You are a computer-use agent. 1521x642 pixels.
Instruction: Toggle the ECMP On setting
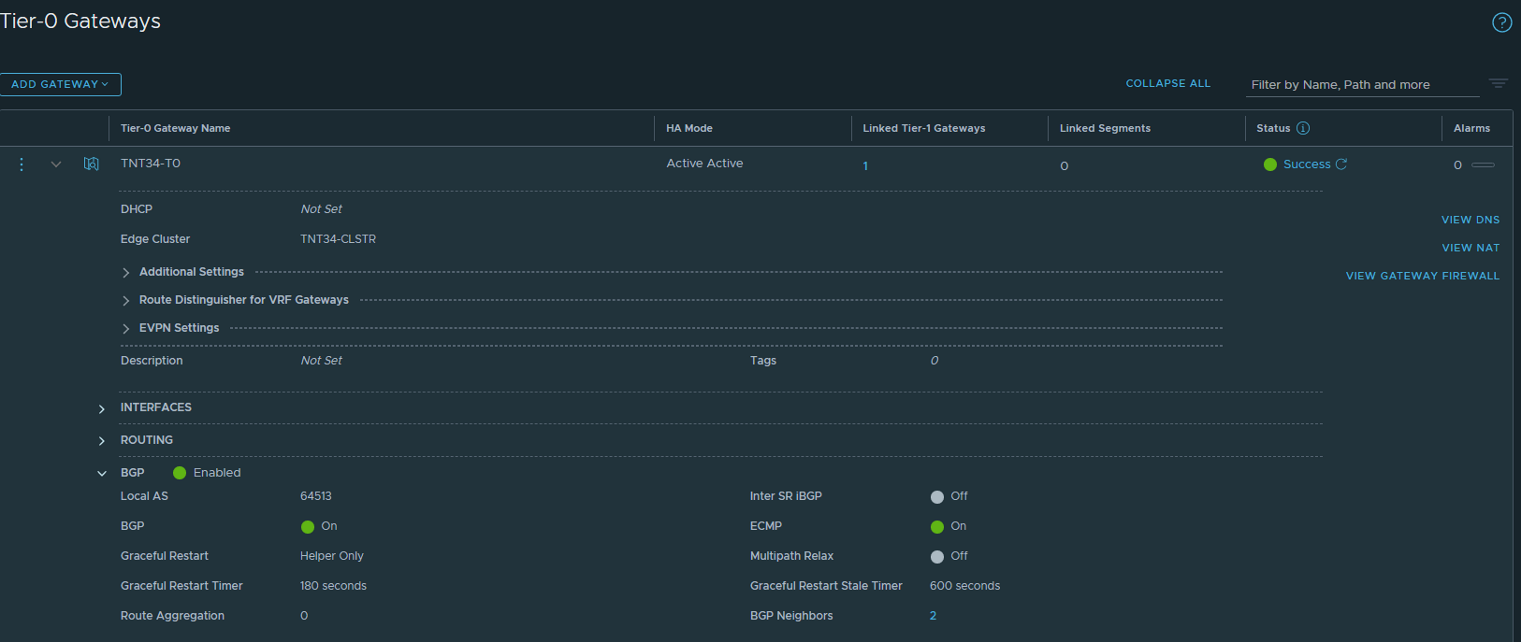pyautogui.click(x=937, y=527)
